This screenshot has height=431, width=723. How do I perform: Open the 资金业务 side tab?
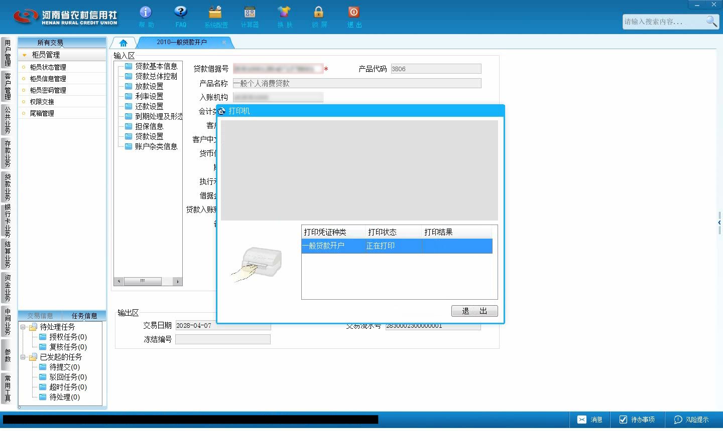pyautogui.click(x=8, y=288)
